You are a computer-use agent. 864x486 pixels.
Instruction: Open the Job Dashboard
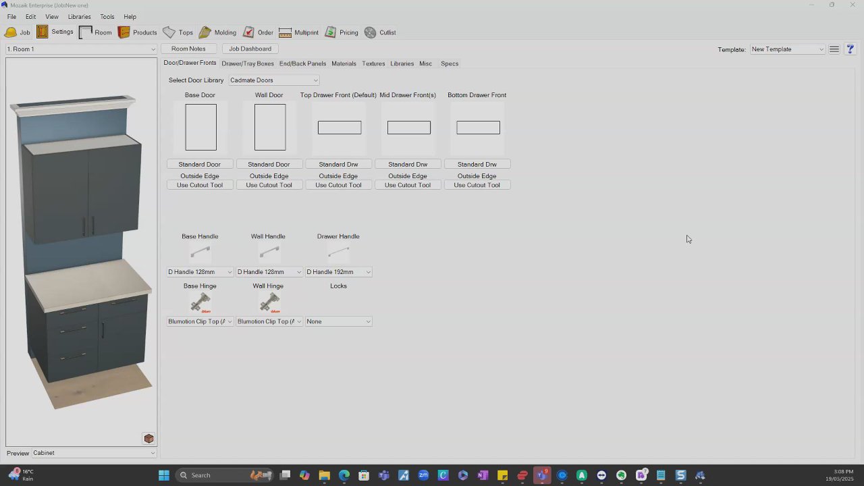pos(250,49)
